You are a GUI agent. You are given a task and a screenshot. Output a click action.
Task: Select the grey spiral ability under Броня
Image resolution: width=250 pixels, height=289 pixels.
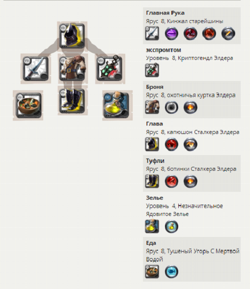click(171, 107)
